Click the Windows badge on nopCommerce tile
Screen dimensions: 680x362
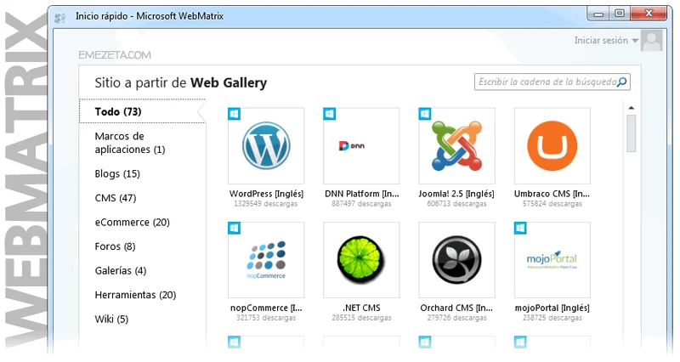click(x=235, y=228)
